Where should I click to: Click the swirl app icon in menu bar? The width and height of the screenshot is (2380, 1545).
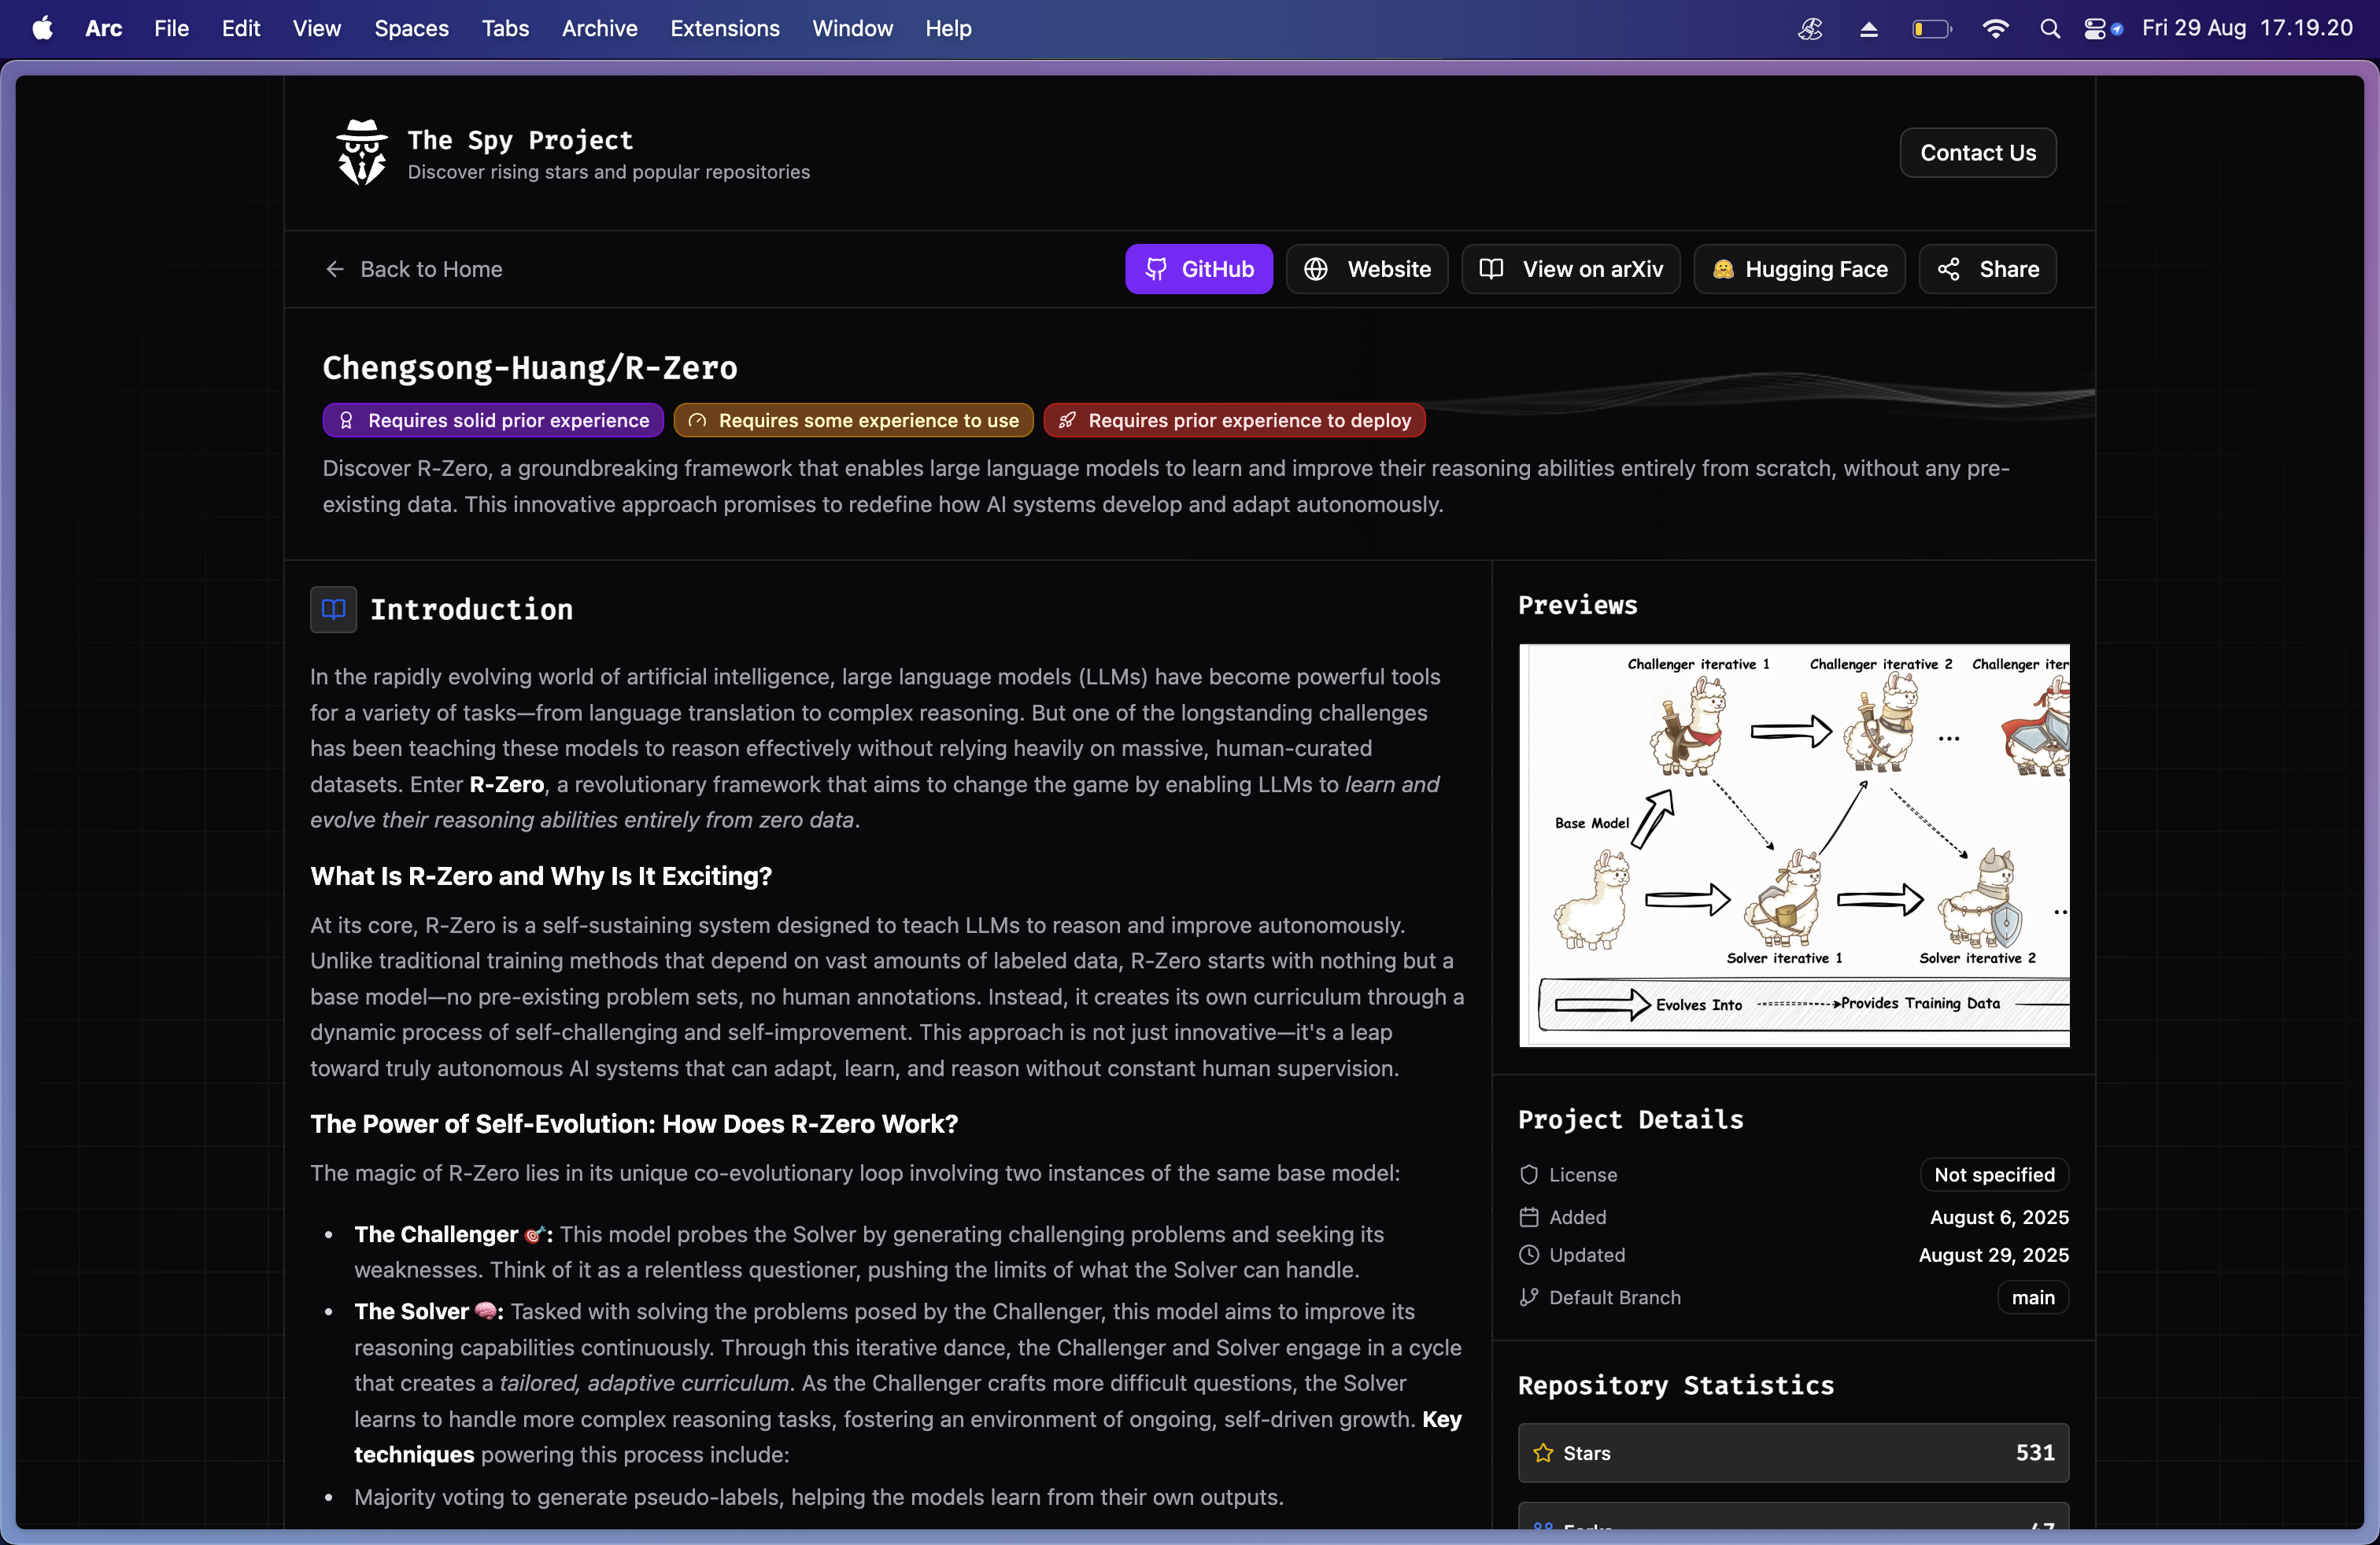click(1810, 28)
